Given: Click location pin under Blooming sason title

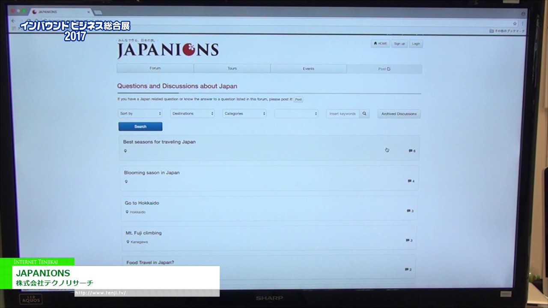Looking at the screenshot, I should (126, 181).
